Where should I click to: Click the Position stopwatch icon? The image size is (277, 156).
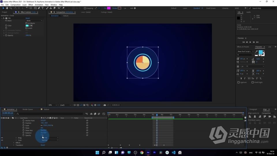tap(23, 123)
